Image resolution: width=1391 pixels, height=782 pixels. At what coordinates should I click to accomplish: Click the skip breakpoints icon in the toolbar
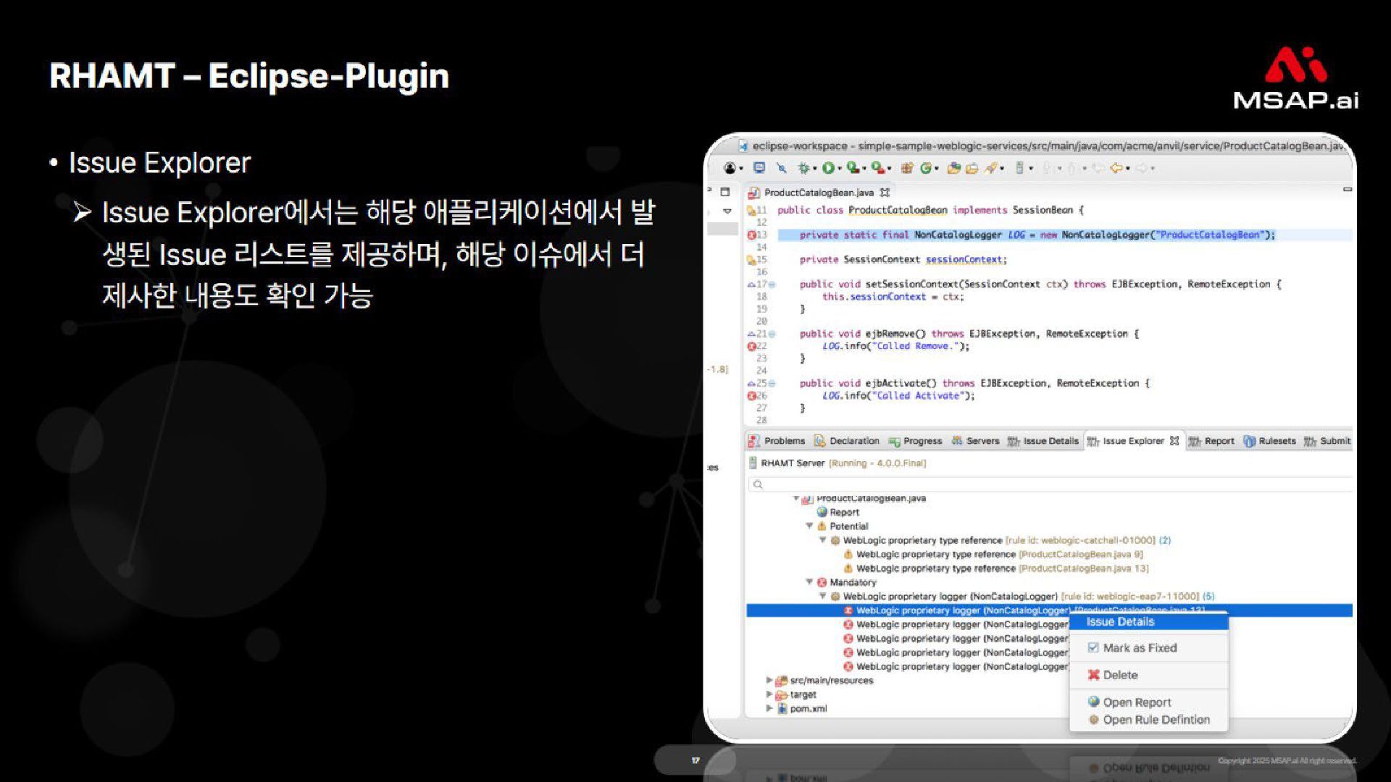tap(781, 168)
